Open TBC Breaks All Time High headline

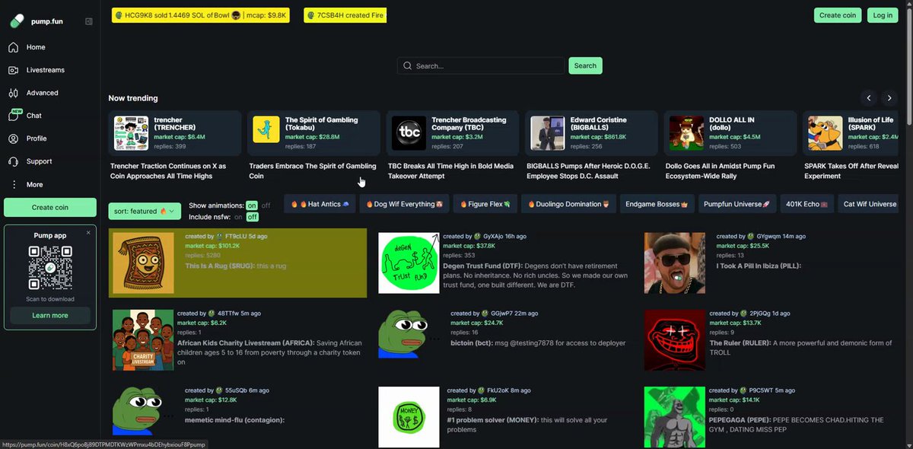[452, 170]
